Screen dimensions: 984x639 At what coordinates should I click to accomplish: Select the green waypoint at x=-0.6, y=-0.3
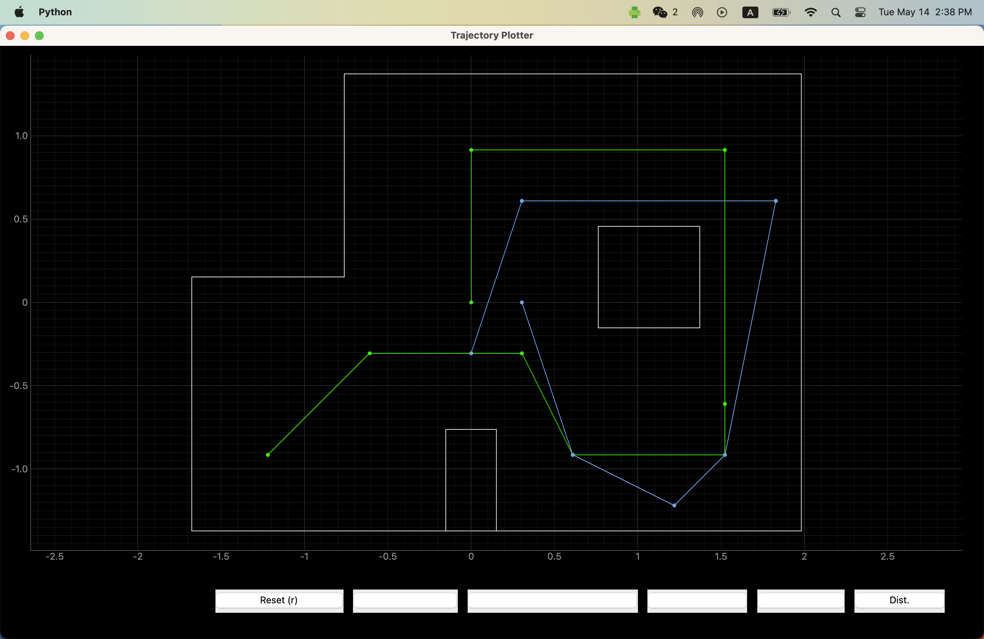point(370,353)
